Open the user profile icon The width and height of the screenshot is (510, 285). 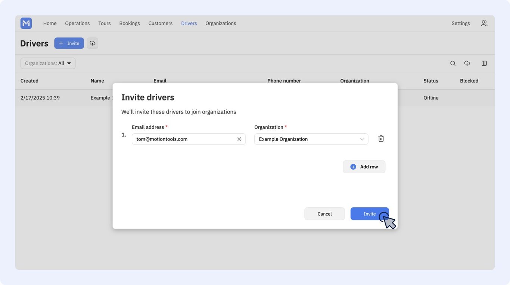[x=484, y=23]
